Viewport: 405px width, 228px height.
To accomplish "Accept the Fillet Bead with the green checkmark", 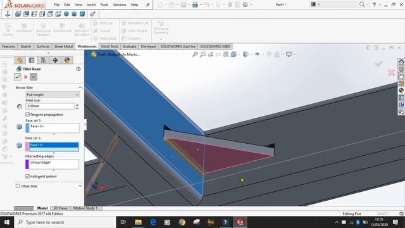I will click(18, 77).
